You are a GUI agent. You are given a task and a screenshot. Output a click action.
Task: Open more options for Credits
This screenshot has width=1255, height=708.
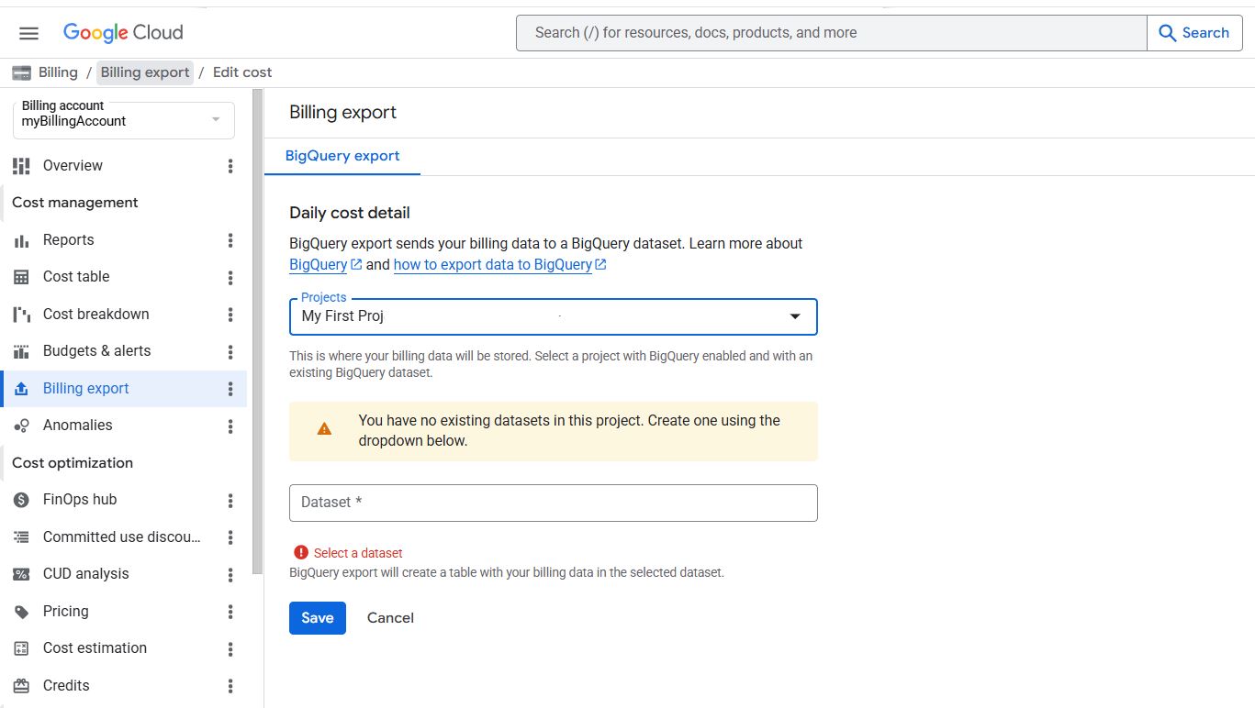pyautogui.click(x=230, y=686)
